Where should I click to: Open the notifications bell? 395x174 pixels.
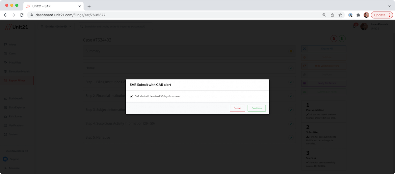pyautogui.click(x=355, y=26)
